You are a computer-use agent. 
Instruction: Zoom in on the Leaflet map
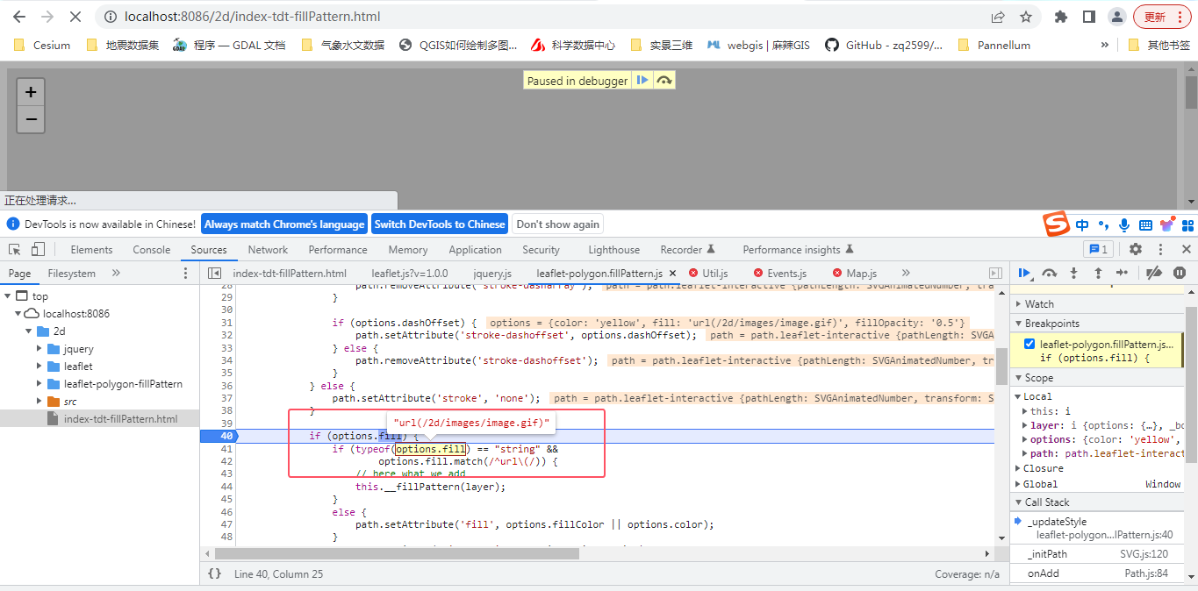click(31, 92)
